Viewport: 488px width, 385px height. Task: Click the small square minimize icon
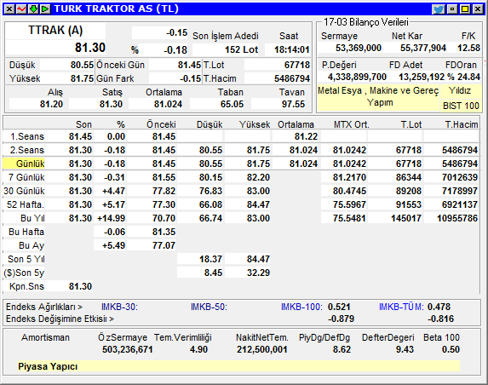pyautogui.click(x=452, y=9)
